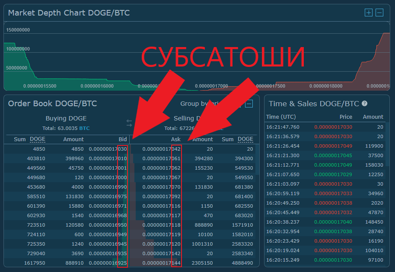Select ask price 0.0000017092
This screenshot has width=395, height=272.
click(162, 196)
